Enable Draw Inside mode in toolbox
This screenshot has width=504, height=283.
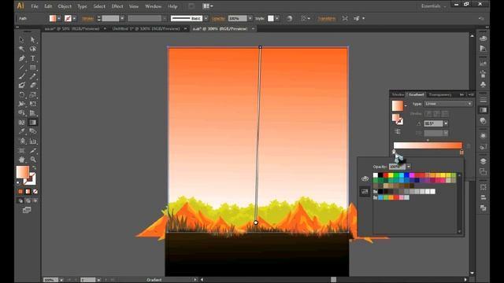click(x=35, y=201)
